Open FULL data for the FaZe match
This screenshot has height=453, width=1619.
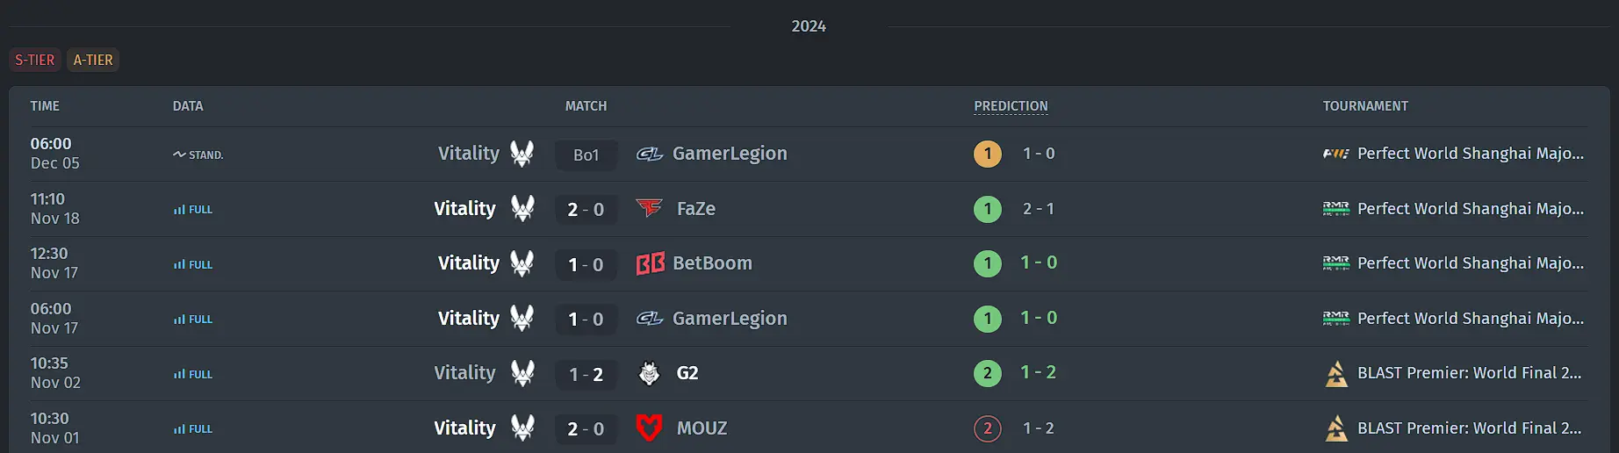(x=193, y=210)
